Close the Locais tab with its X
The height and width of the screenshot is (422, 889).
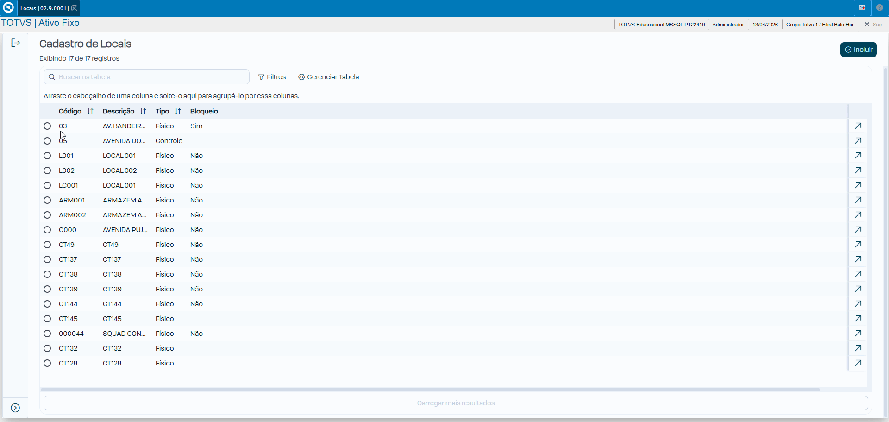(75, 8)
